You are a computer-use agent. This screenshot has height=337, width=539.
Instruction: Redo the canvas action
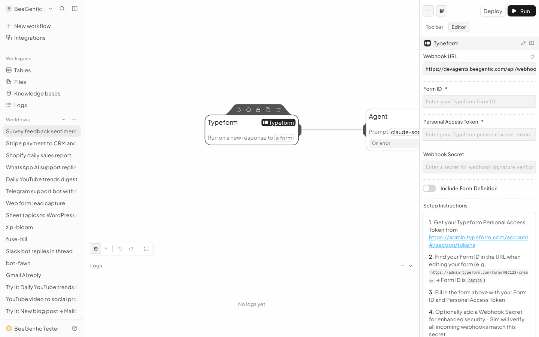click(x=131, y=249)
